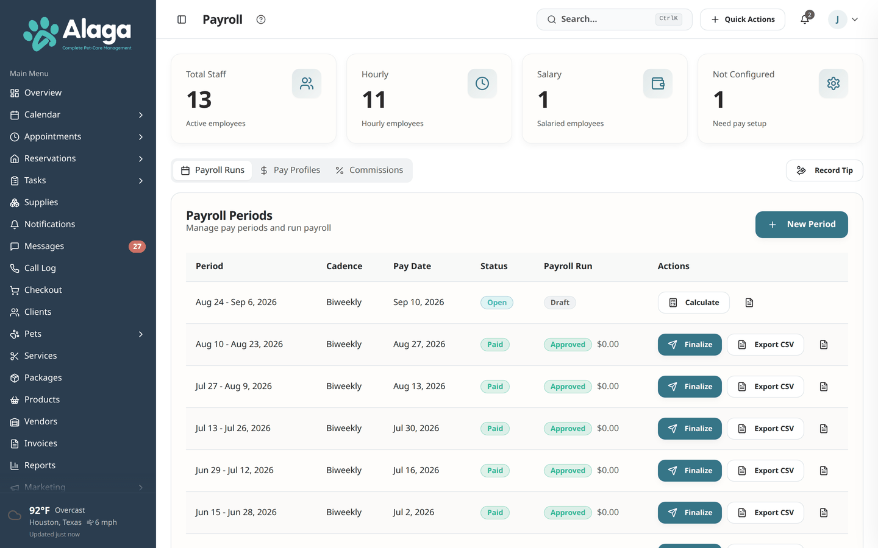Export CSV for Jun 29 - Jul 12 period
878x548 pixels.
pyautogui.click(x=765, y=471)
